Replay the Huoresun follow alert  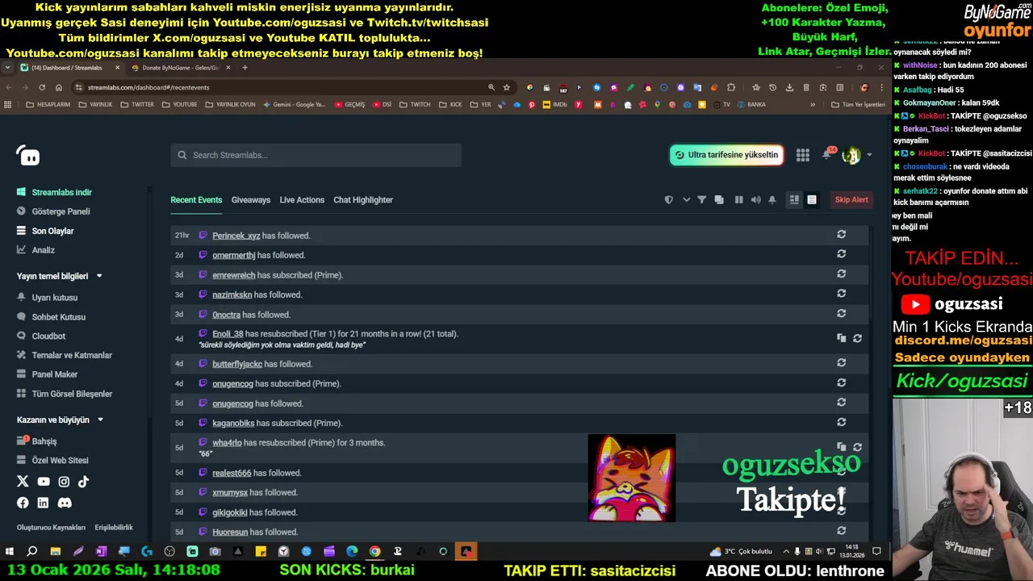pos(841,530)
